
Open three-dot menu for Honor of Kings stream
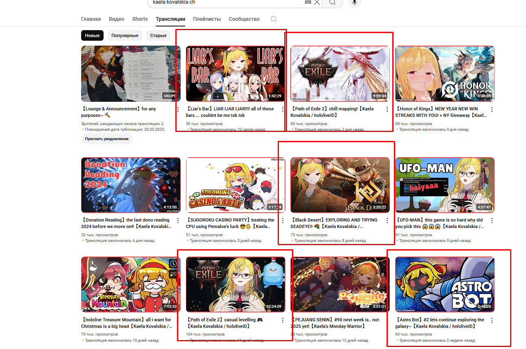click(x=492, y=110)
